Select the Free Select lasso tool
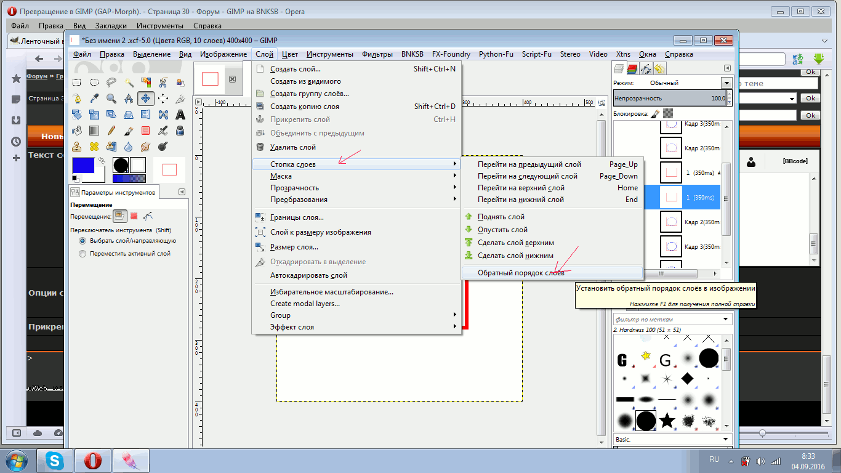This screenshot has width=841, height=473. click(x=111, y=82)
